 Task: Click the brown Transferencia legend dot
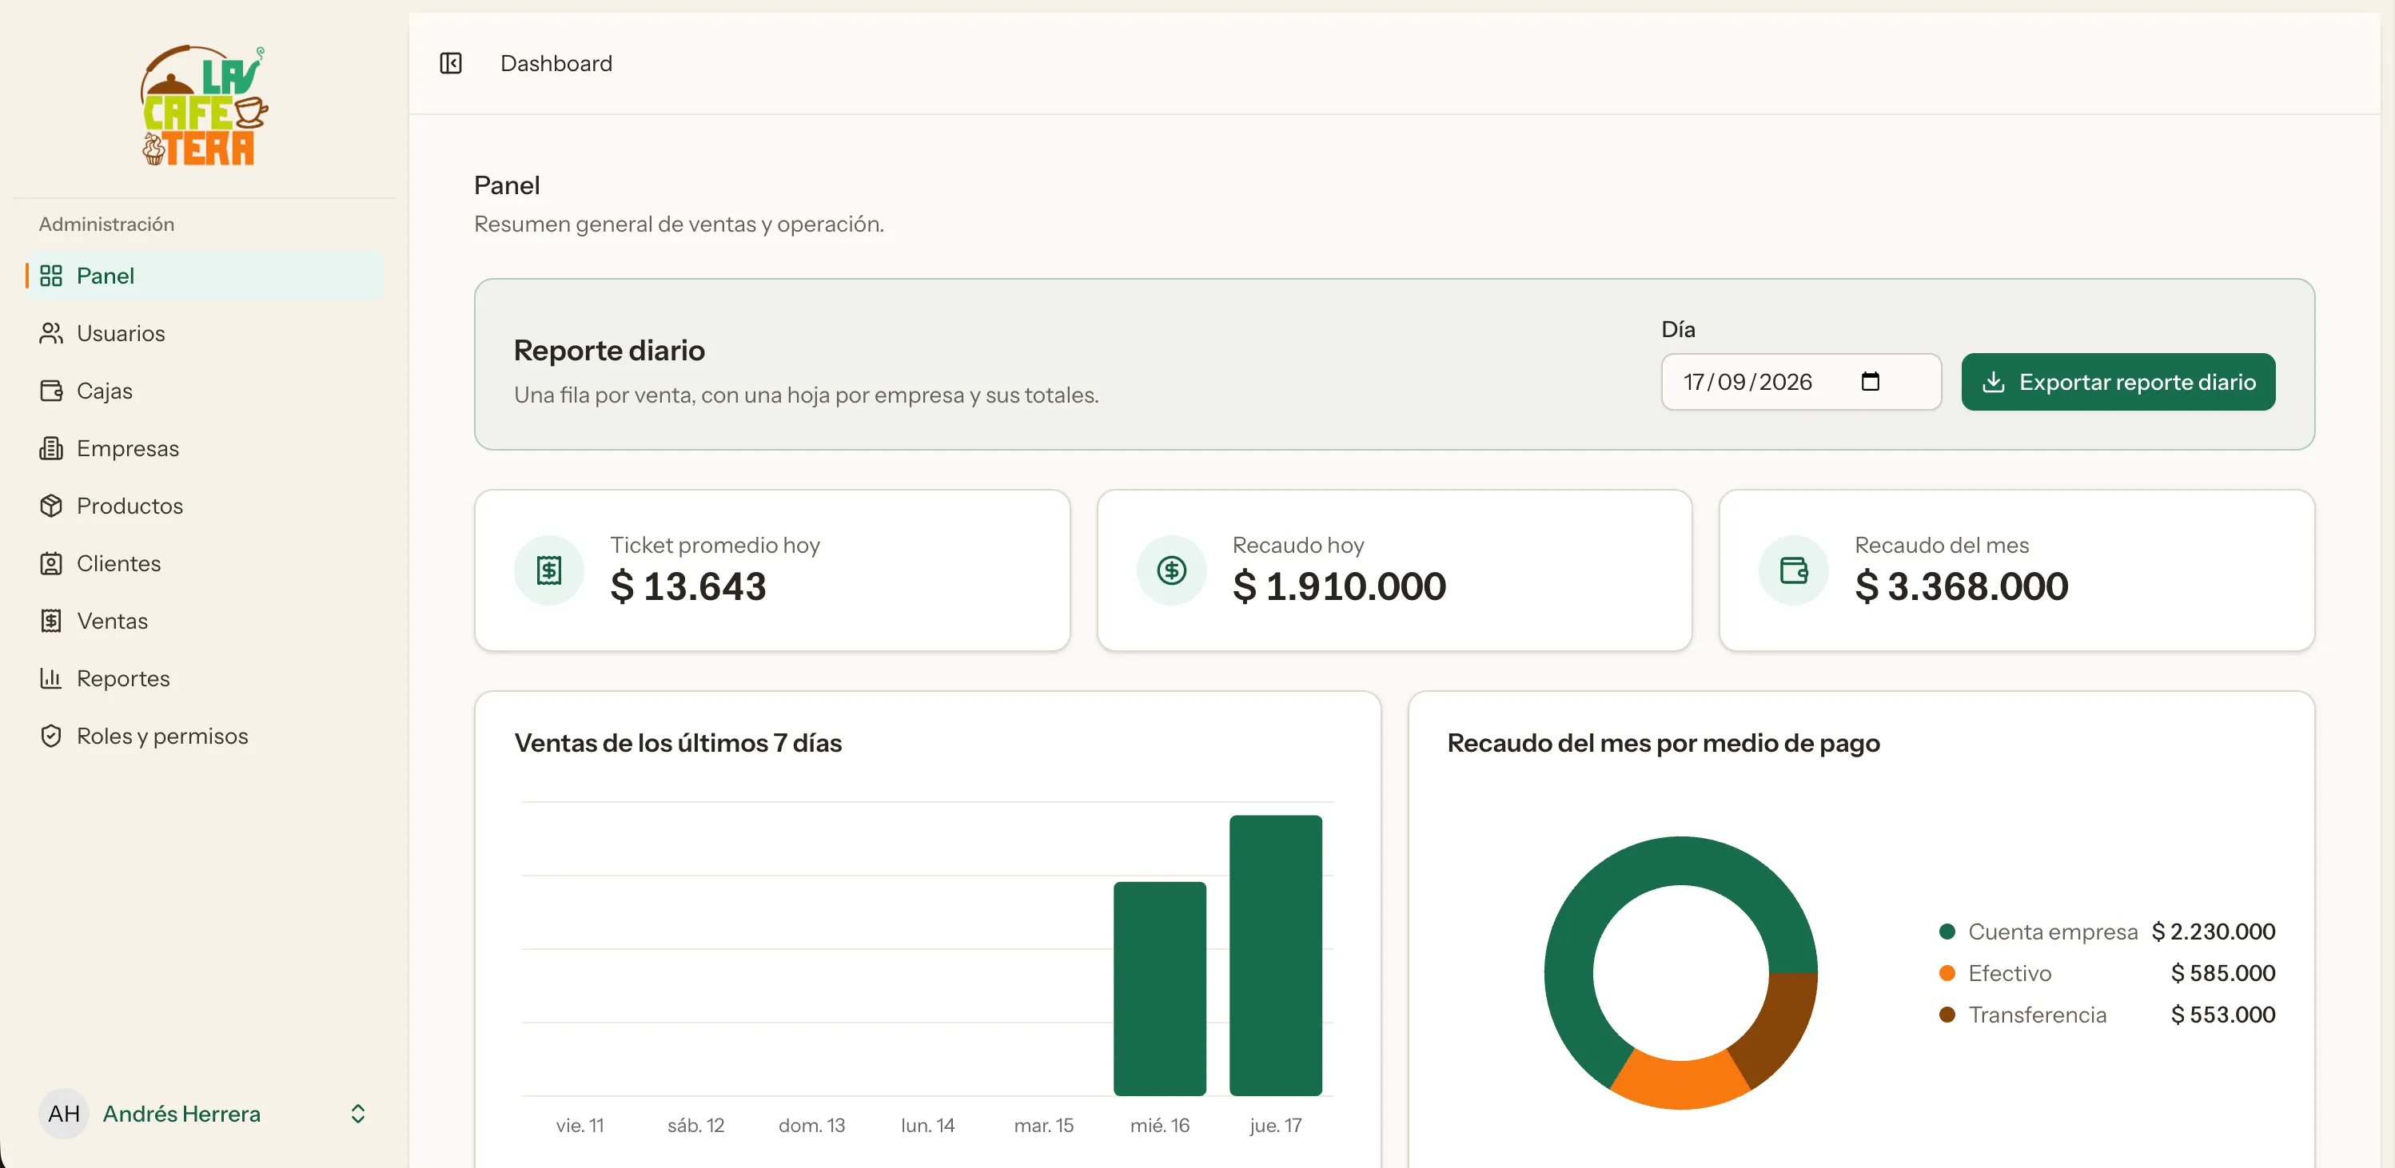click(x=1947, y=1015)
